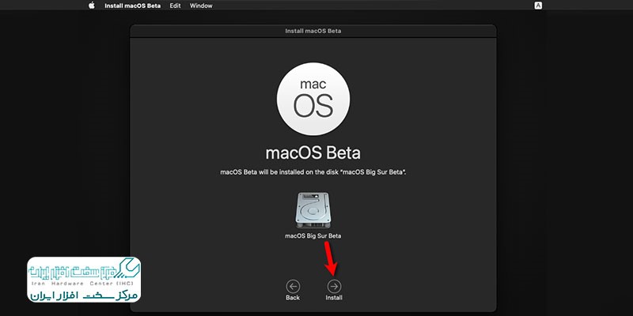Click the Install arrow button
This screenshot has height=316, width=633.
click(x=334, y=287)
